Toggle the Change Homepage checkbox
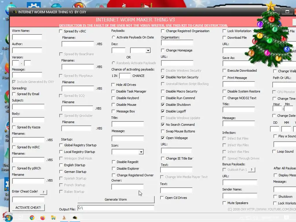Image resolution: width=296 pixels, height=222 pixels. pyautogui.click(x=163, y=50)
